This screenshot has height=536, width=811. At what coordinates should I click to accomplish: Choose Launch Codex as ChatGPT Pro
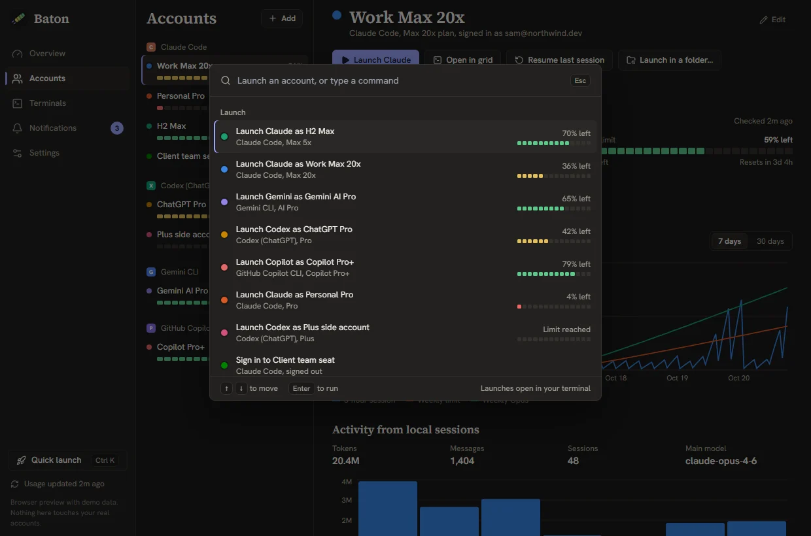pos(405,235)
